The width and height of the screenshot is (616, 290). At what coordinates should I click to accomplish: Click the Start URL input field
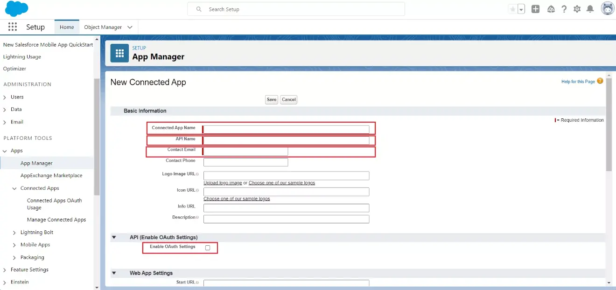[x=287, y=283]
